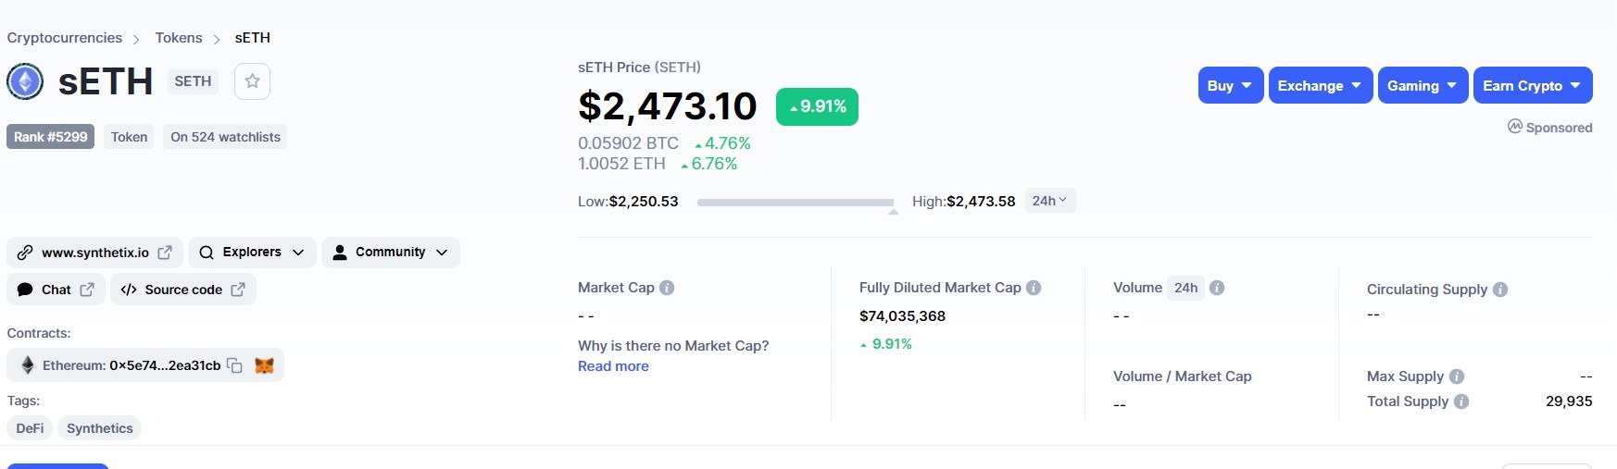Click the Rank #5299 badge
The width and height of the screenshot is (1617, 469).
[x=51, y=137]
